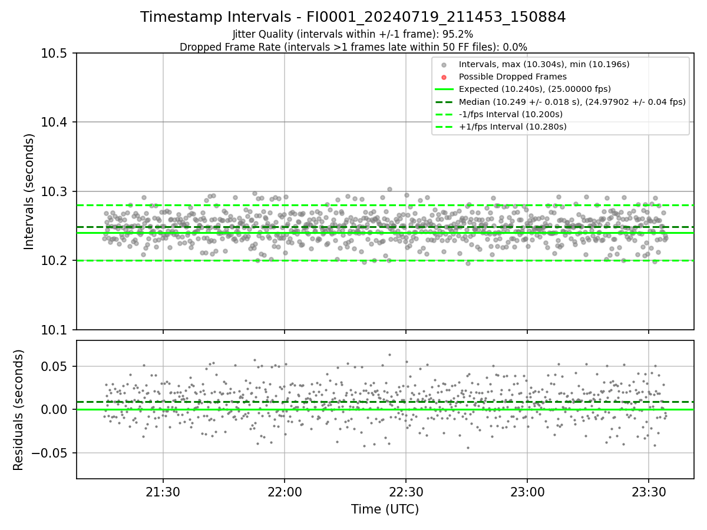
Task: Click the 'Intervals (seconds)' y-axis label
Action: click(x=29, y=191)
